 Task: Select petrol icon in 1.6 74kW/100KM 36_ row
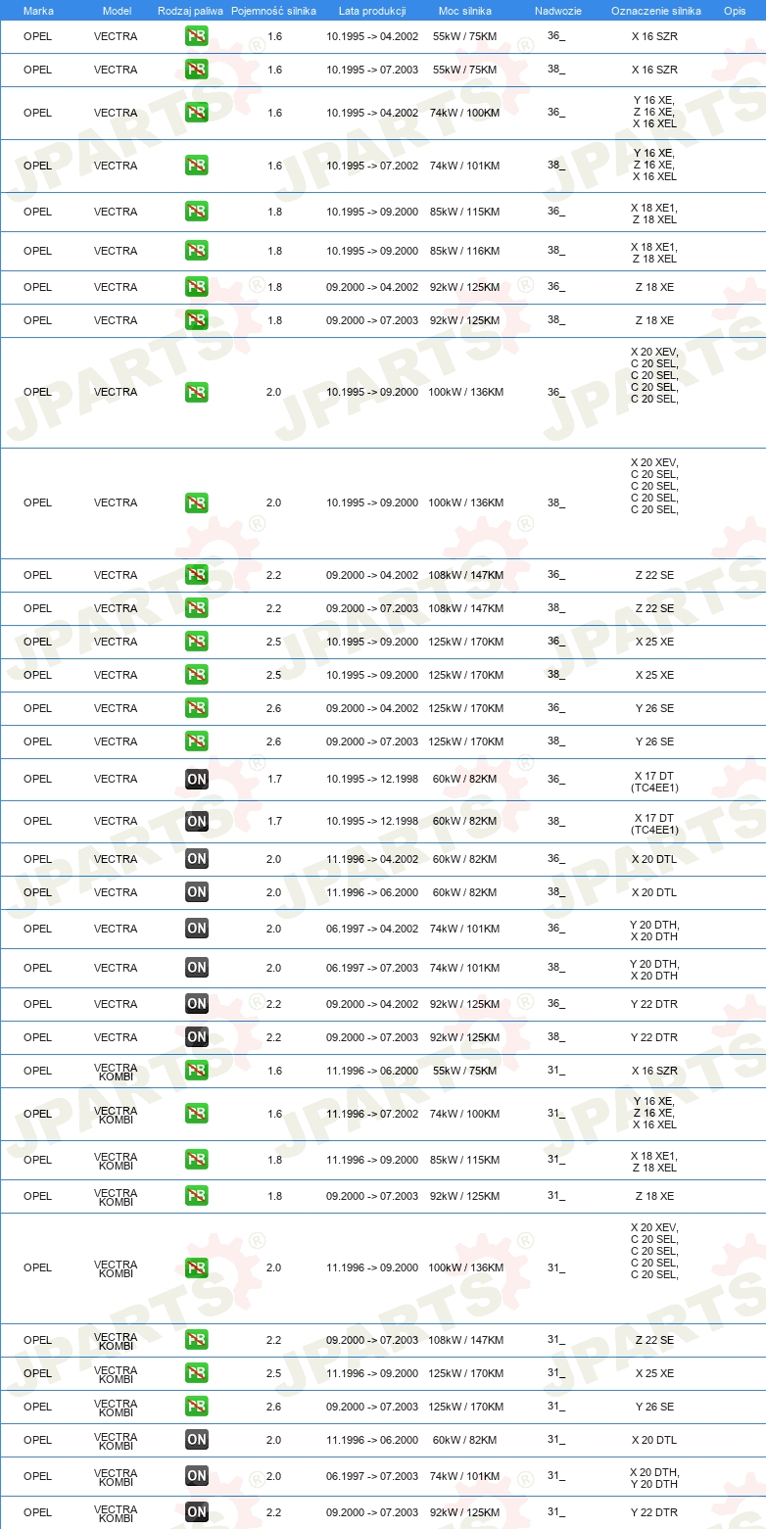coord(196,113)
